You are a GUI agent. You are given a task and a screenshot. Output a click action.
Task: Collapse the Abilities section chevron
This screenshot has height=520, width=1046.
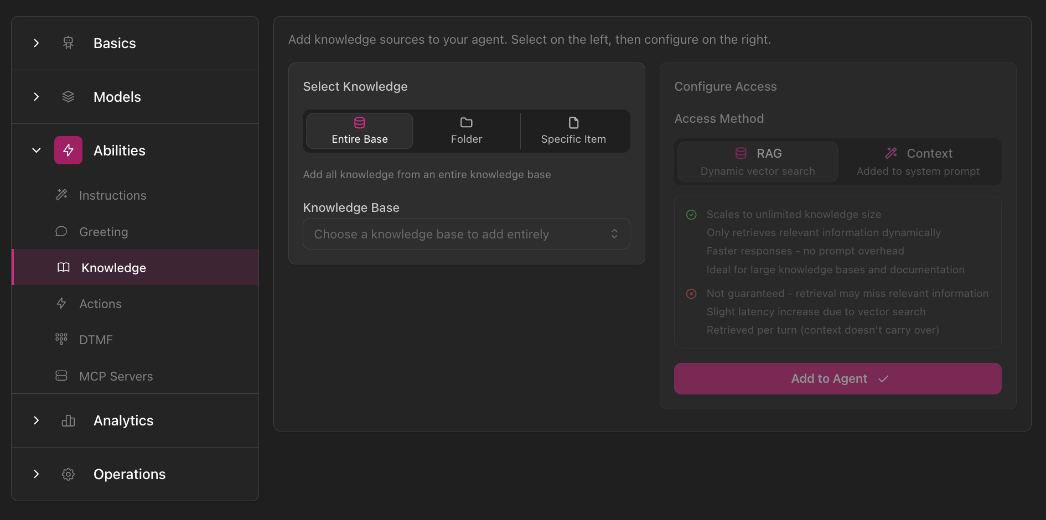tap(37, 150)
